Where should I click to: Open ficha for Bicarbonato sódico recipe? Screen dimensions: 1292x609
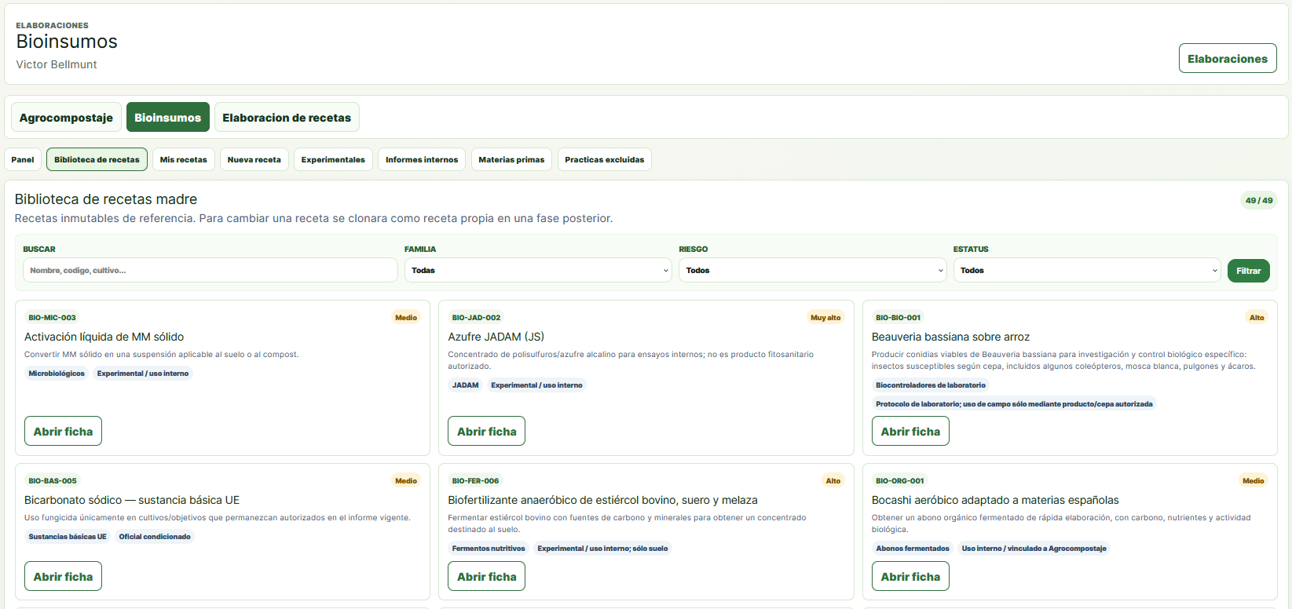coord(63,576)
